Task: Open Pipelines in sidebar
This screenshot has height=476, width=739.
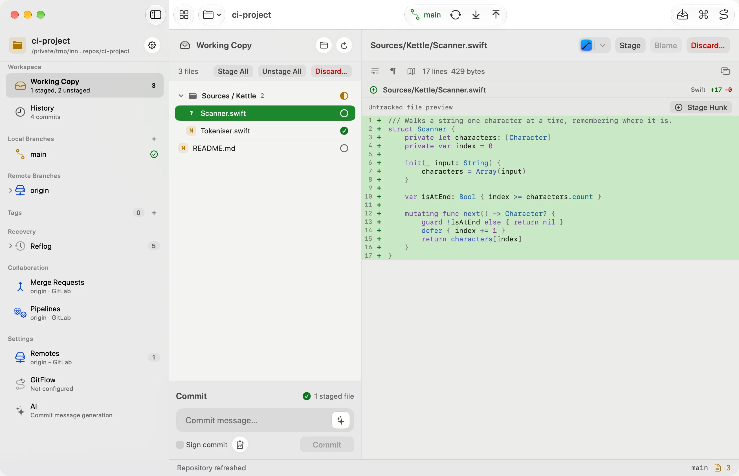Action: [84, 313]
